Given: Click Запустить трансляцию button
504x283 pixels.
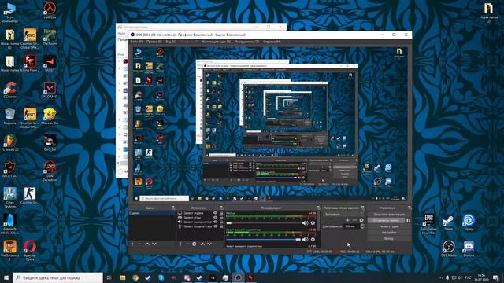Looking at the screenshot, I should click(389, 215).
